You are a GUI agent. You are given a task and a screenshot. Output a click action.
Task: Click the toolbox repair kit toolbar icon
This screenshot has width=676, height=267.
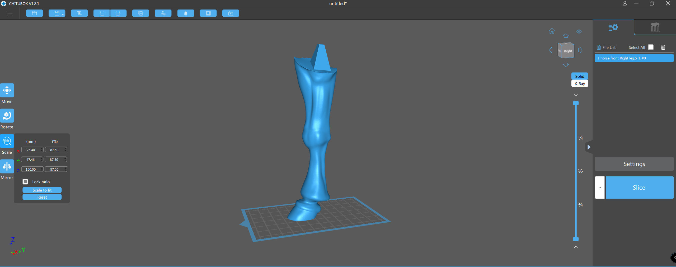tap(231, 13)
